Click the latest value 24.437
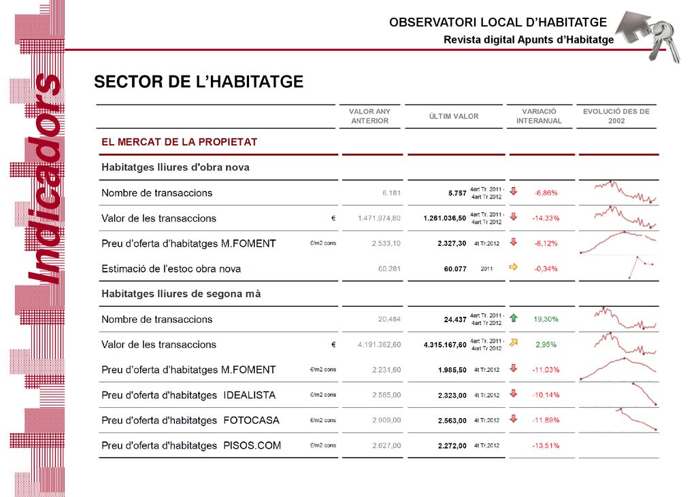This screenshot has width=696, height=497. tap(455, 320)
